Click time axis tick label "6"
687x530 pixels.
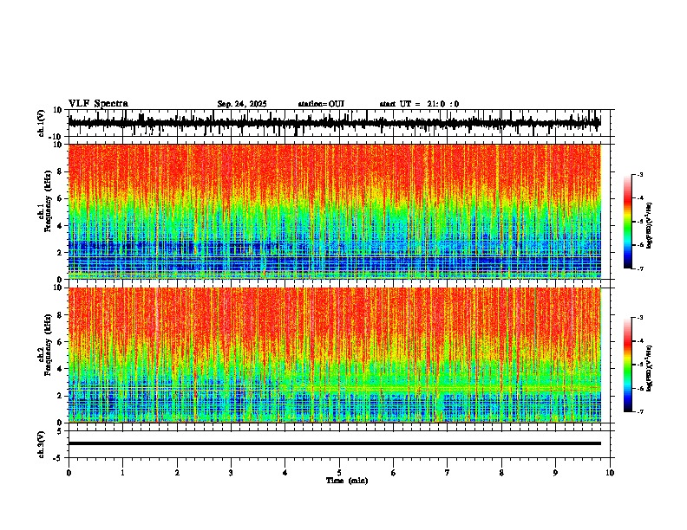(393, 473)
